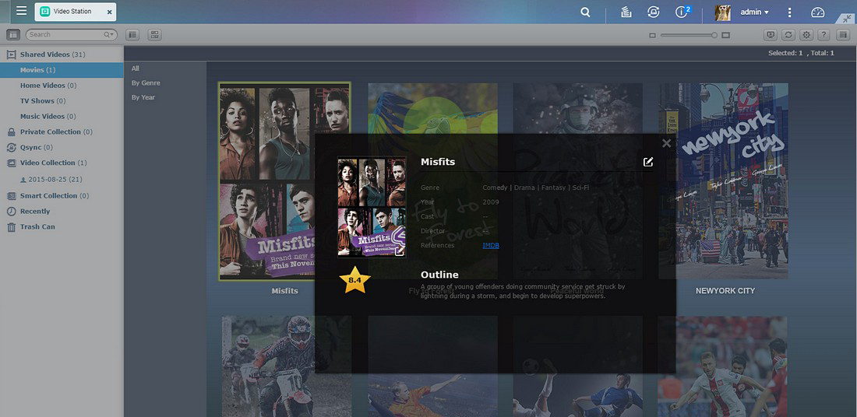Open event notifications info icon
Viewport: 857px width, 417px height.
point(682,12)
